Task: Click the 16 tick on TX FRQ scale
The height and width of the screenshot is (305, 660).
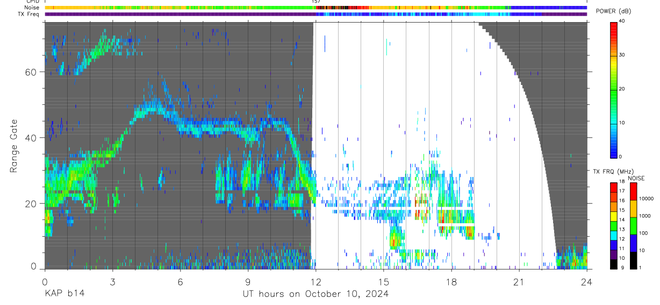Action: [x=622, y=200]
